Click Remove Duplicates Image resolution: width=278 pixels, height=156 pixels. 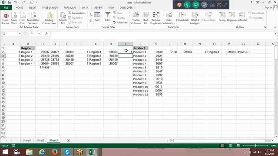[x=156, y=18]
